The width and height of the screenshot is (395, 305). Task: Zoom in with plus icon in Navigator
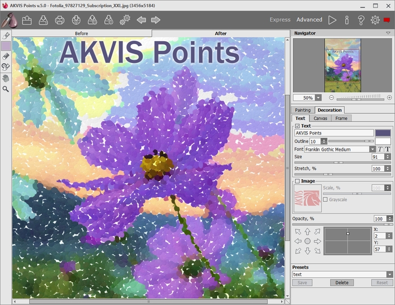coord(389,98)
